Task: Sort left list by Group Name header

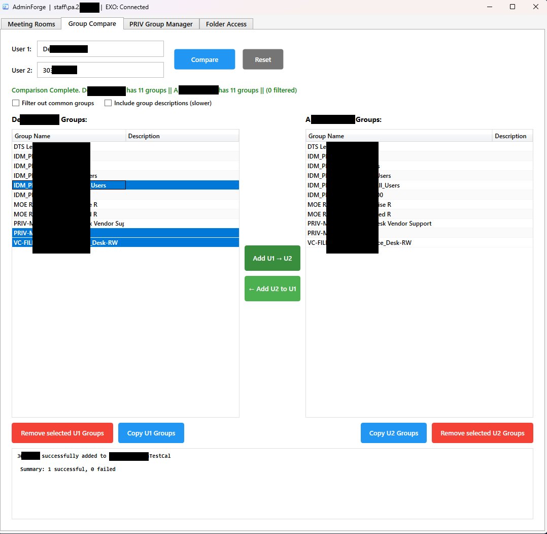Action: (69, 136)
